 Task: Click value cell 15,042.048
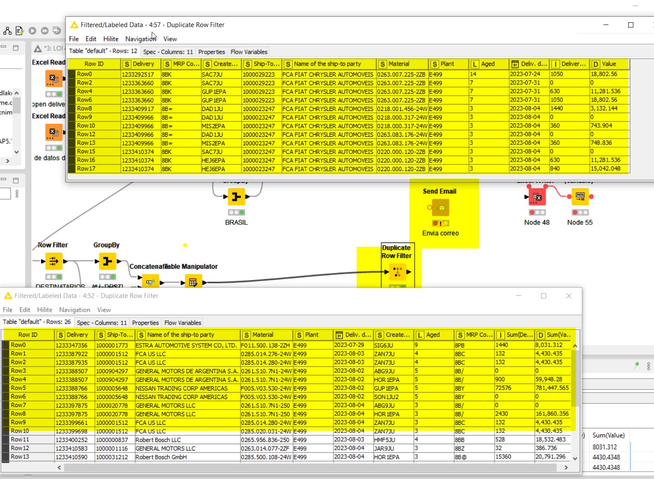609,169
